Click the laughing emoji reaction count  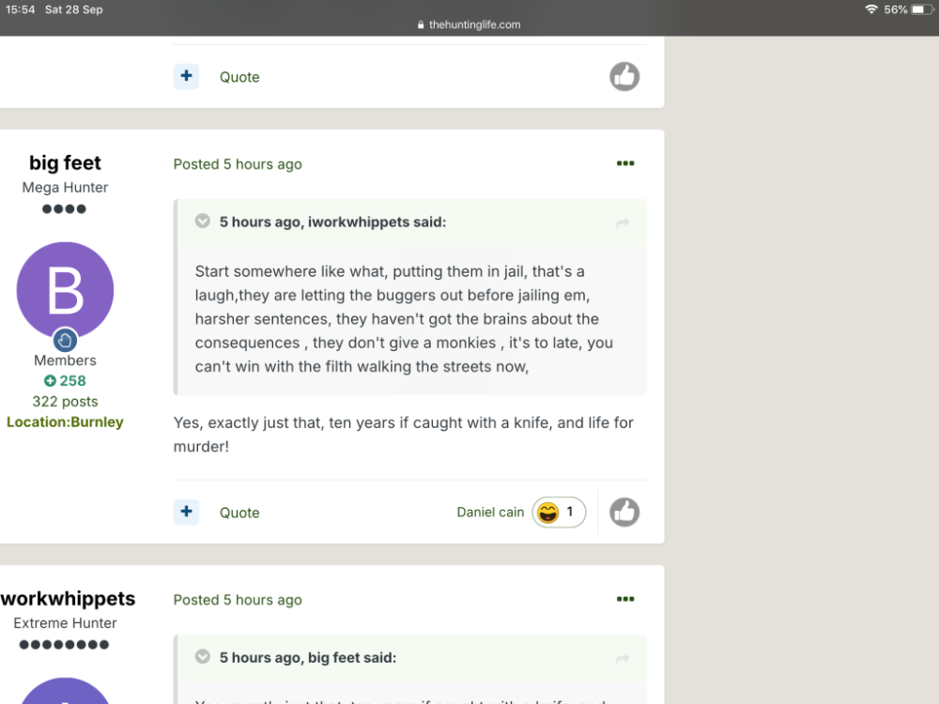click(x=559, y=513)
